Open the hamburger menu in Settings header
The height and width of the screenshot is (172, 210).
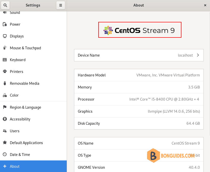click(x=61, y=5)
